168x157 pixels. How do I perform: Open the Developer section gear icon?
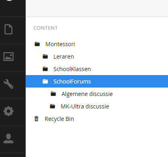point(8,111)
